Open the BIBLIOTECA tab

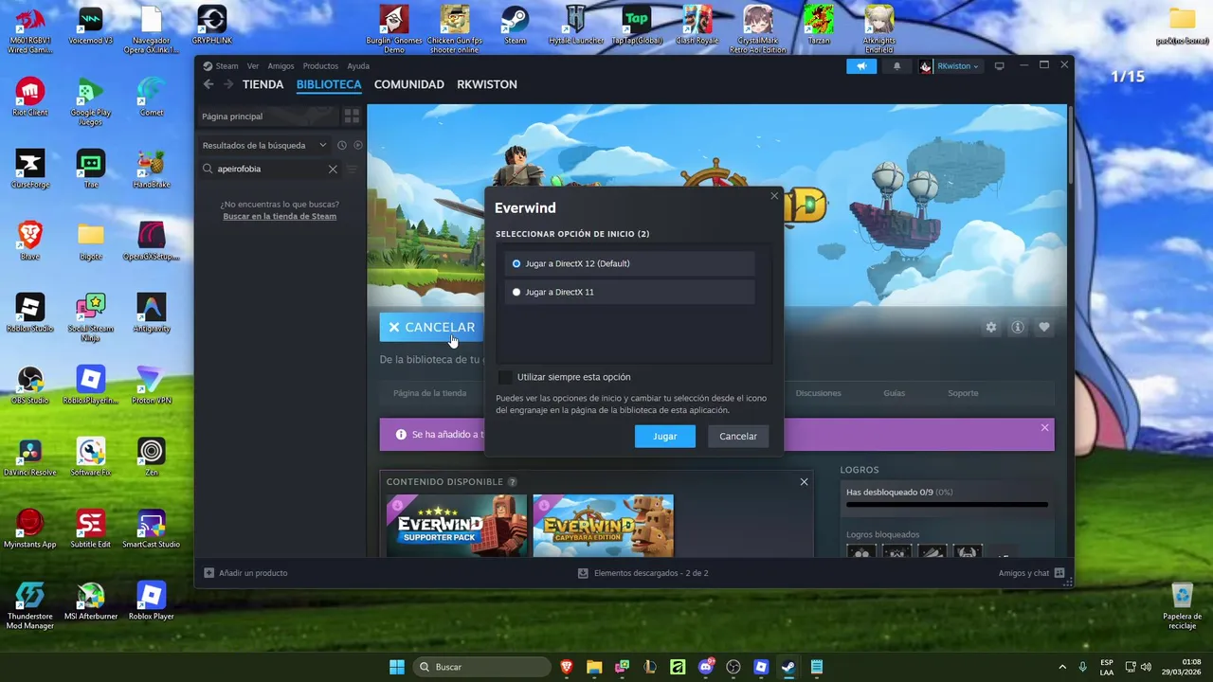(329, 84)
